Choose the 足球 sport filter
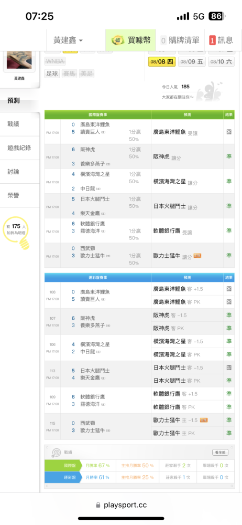The image size is (242, 525). [x=52, y=73]
